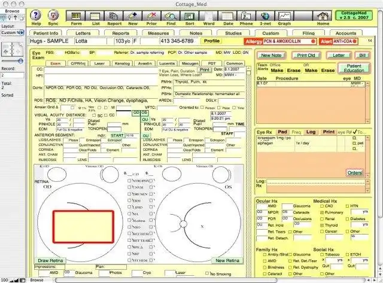Check the Tobacco checkbox
This screenshot has width=383, height=283.
(x=322, y=254)
